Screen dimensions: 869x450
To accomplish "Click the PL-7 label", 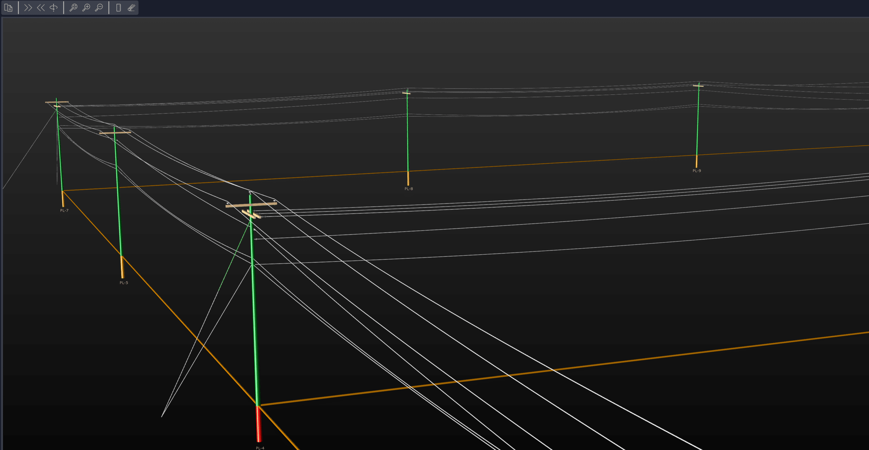I will point(64,210).
